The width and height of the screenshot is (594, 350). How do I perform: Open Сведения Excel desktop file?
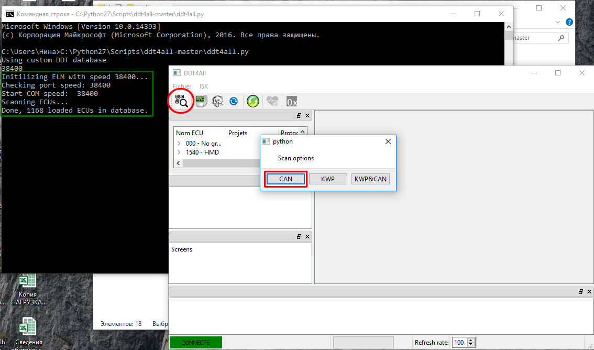pos(28,334)
